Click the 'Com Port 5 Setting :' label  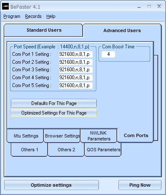coord(32,85)
